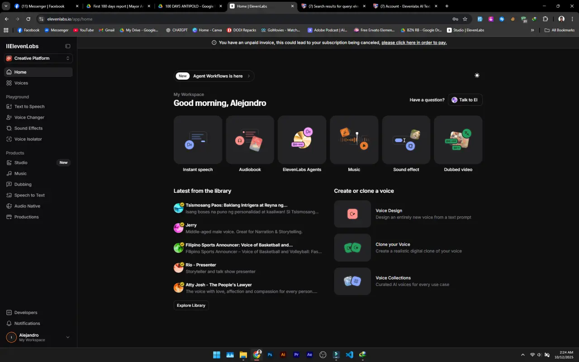Open Voice Isolator in sidebar

click(x=38, y=139)
